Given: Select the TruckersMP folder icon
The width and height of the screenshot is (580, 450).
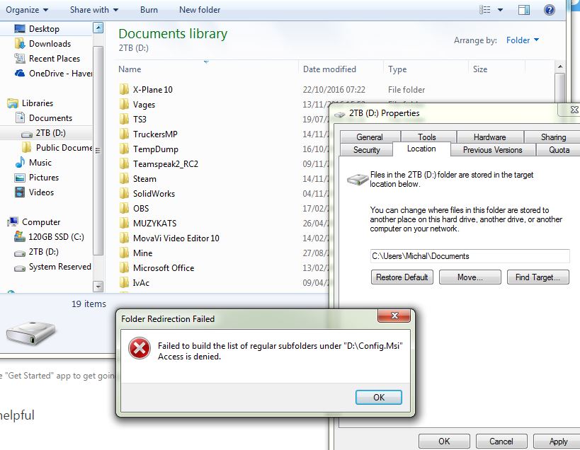Looking at the screenshot, I should pos(124,134).
